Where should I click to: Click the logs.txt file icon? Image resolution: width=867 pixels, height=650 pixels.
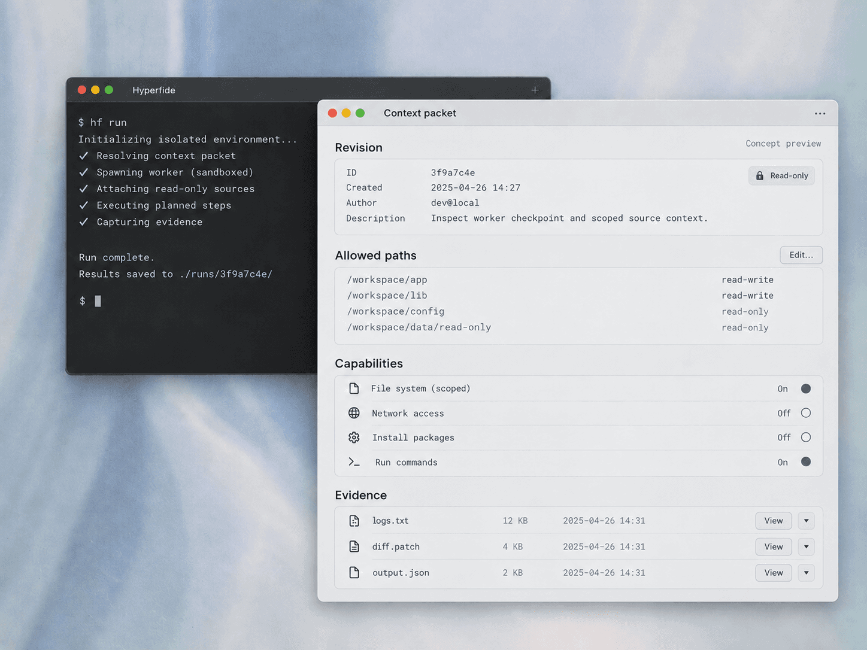tap(354, 521)
